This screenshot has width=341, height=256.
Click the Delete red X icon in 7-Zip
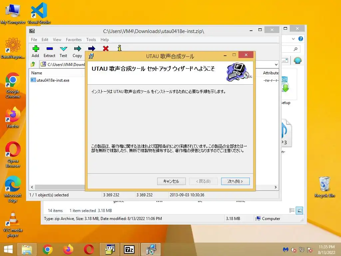pyautogui.click(x=106, y=48)
